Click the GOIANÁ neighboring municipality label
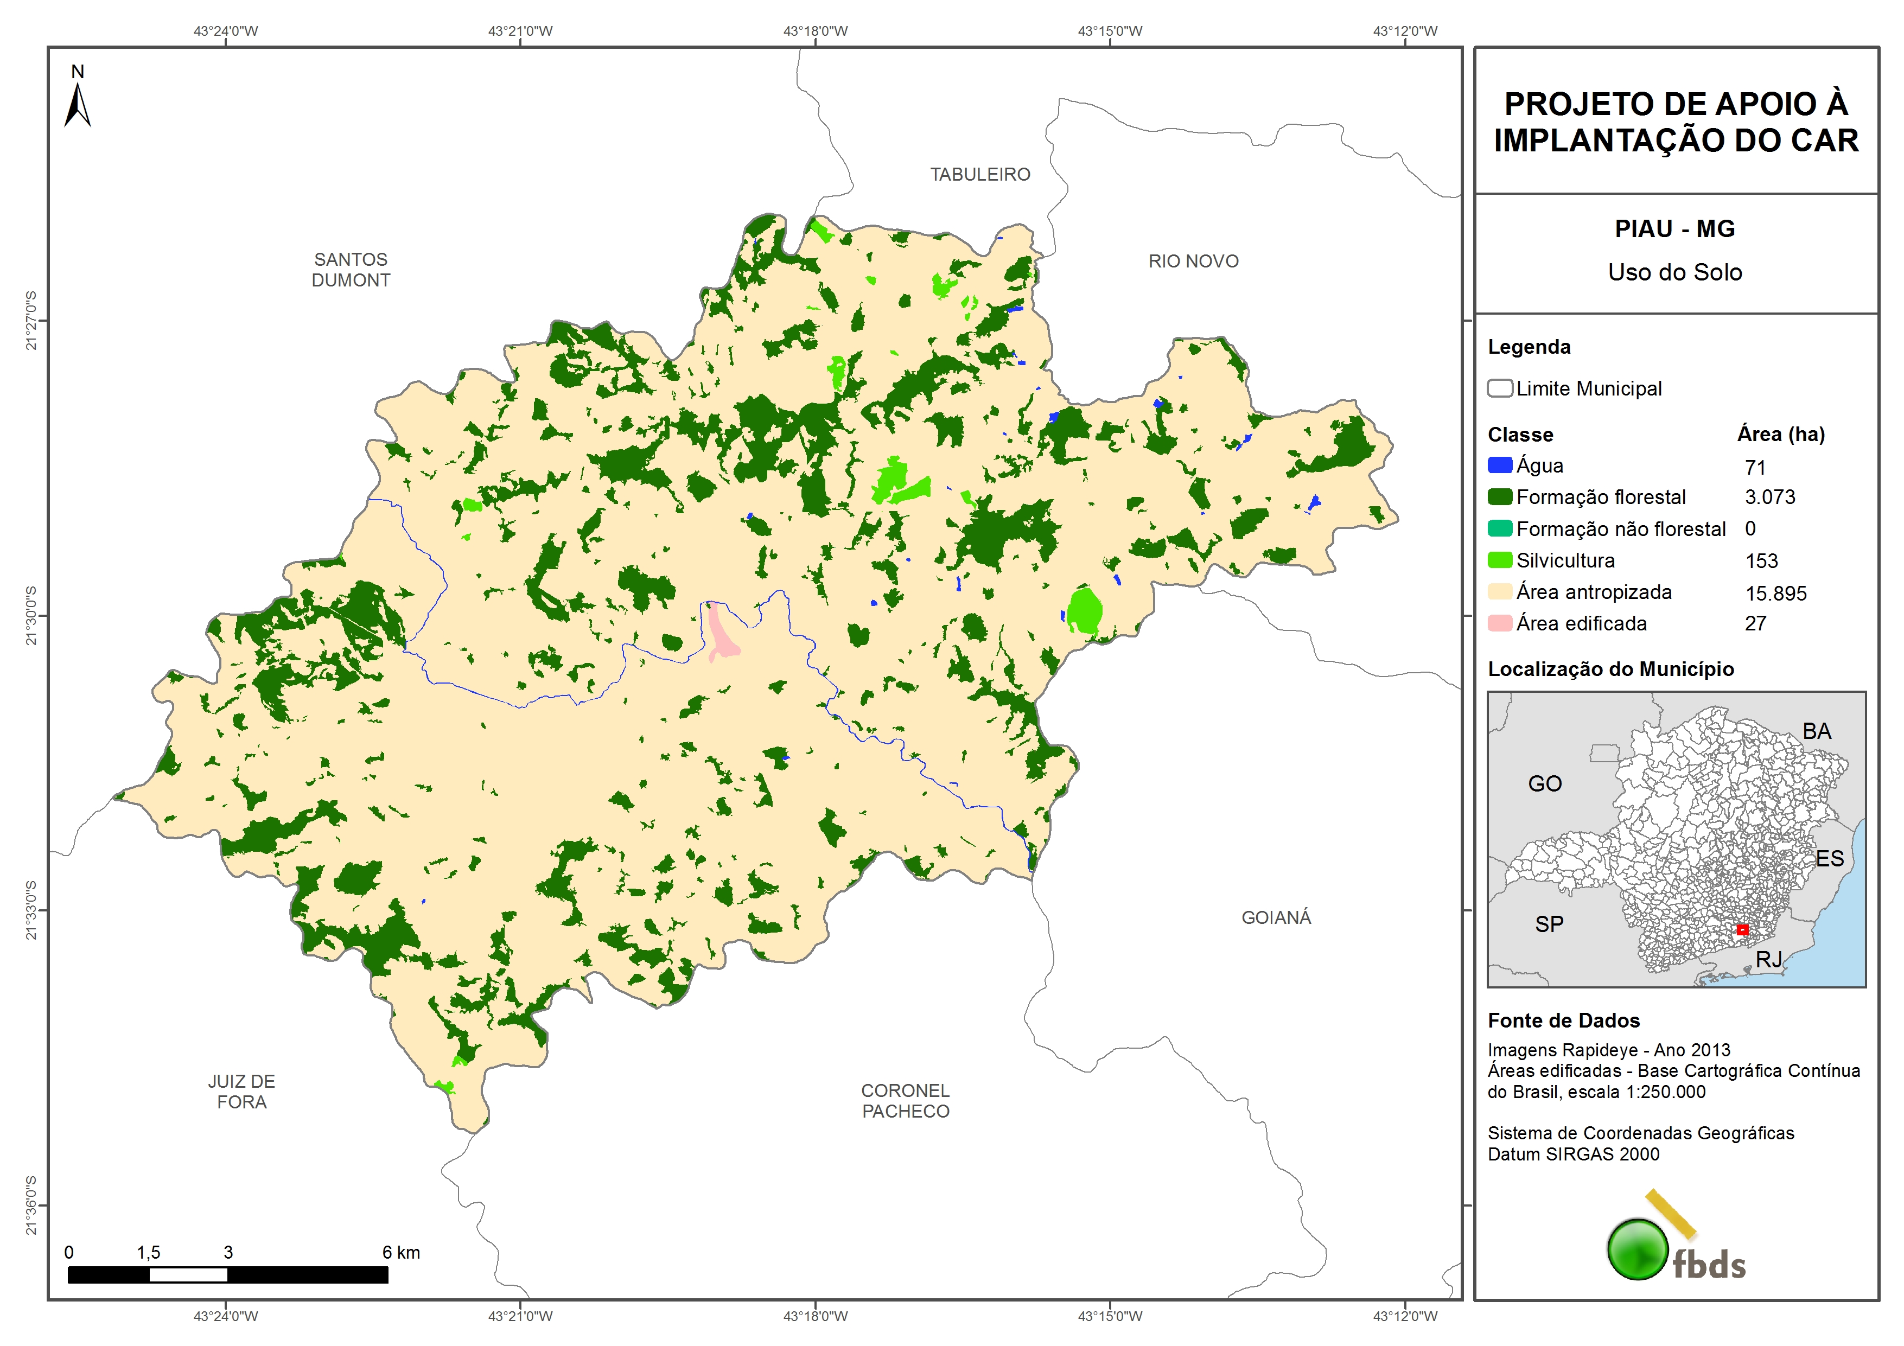This screenshot has height=1346, width=1904. (x=1276, y=917)
